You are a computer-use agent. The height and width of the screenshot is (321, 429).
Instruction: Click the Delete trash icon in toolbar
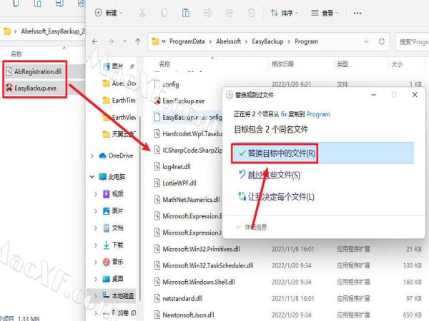click(x=251, y=13)
